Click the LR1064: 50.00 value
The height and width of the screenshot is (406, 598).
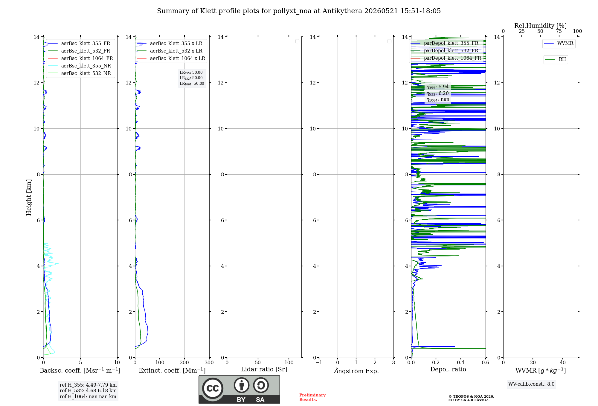(x=192, y=84)
